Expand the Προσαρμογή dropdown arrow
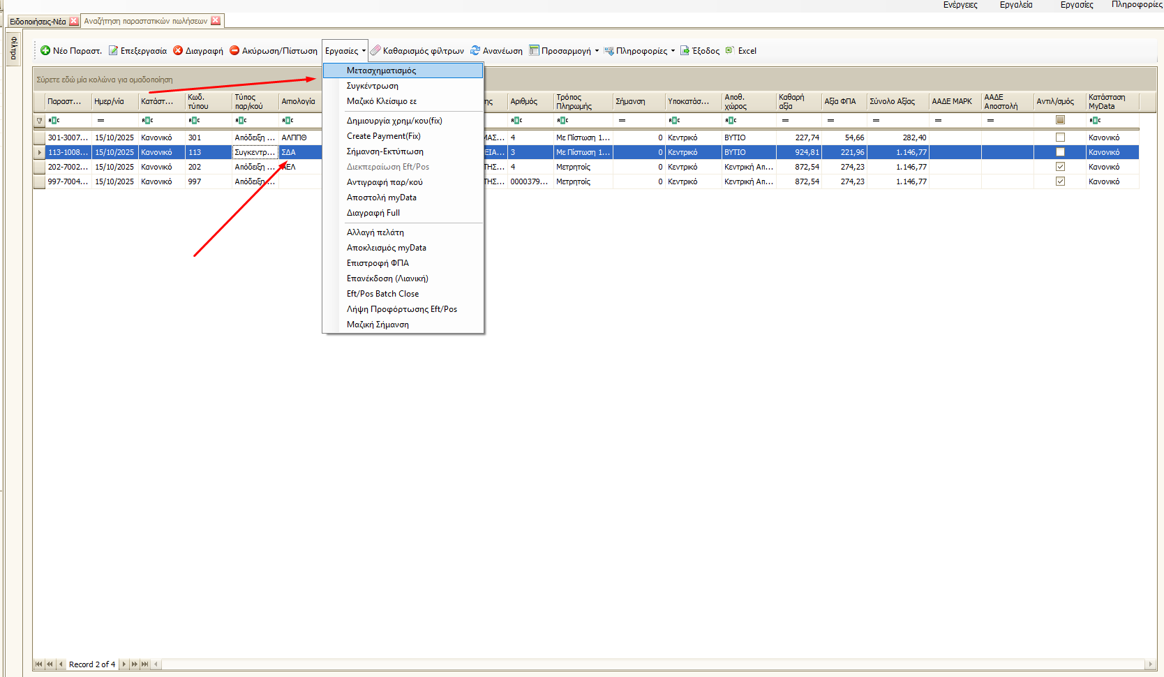The width and height of the screenshot is (1164, 677). coord(597,51)
